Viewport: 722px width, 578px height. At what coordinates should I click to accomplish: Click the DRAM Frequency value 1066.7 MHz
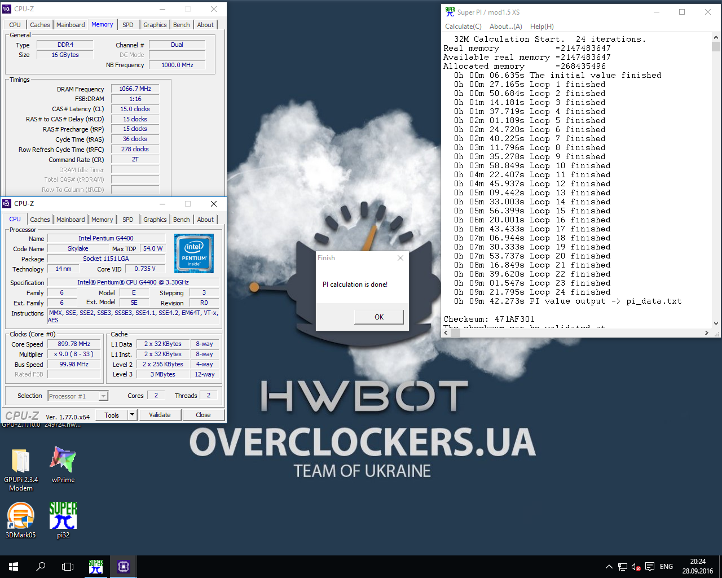pyautogui.click(x=135, y=89)
